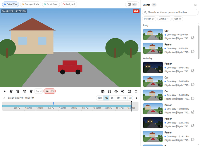
Task: Filter events by Animal
Action: (164, 19)
